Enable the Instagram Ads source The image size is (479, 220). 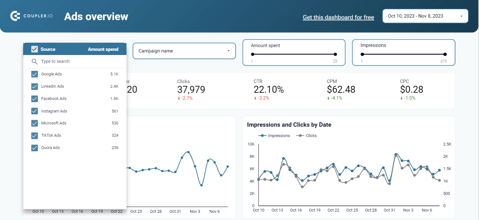(x=35, y=111)
